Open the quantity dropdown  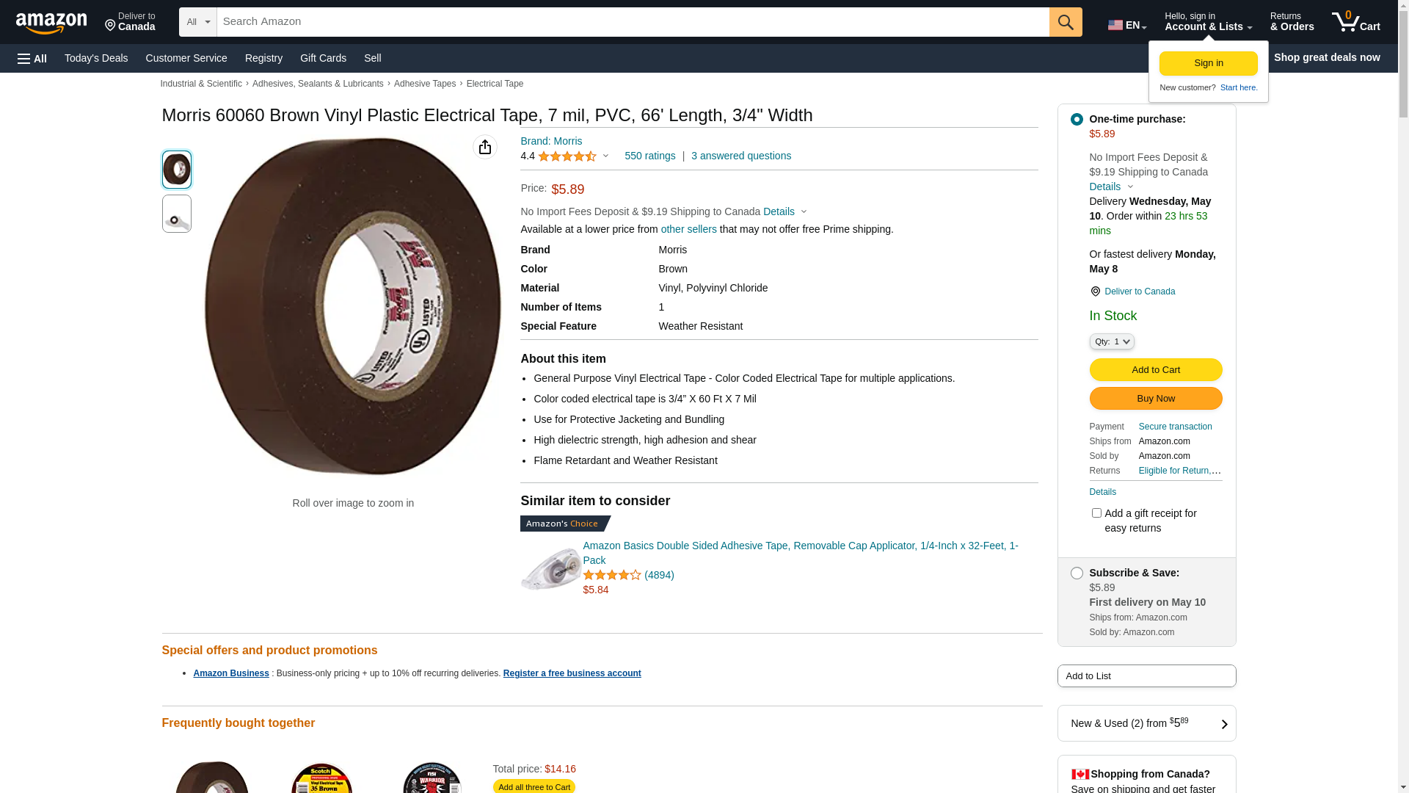click(1112, 341)
